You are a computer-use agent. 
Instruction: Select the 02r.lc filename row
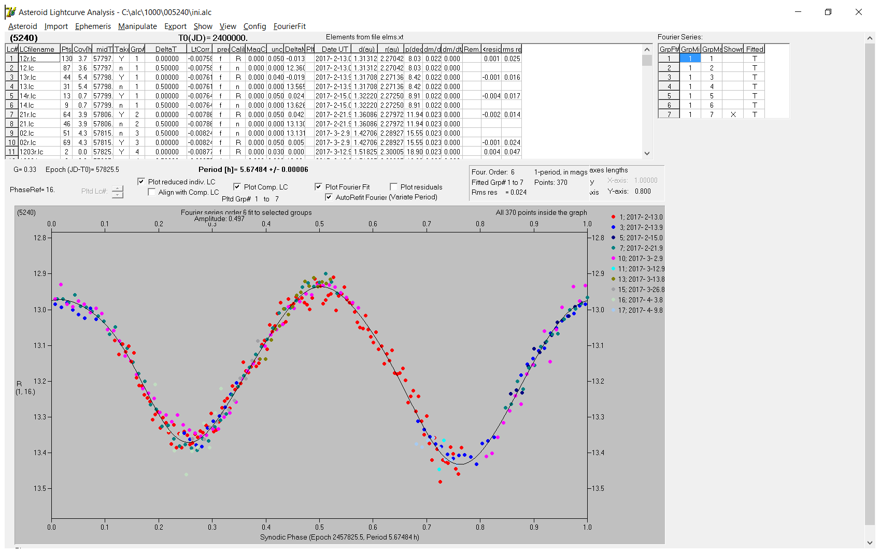click(39, 142)
